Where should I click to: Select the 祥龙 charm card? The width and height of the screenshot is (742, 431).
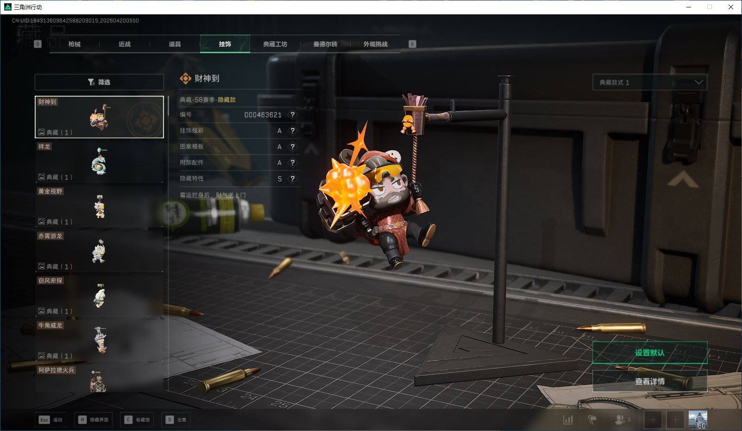click(x=99, y=161)
